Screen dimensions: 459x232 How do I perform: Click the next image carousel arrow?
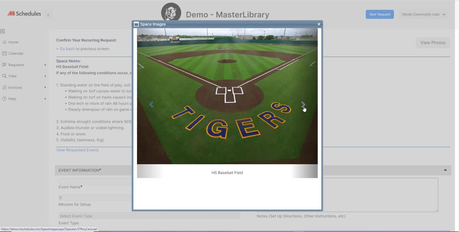tap(303, 105)
